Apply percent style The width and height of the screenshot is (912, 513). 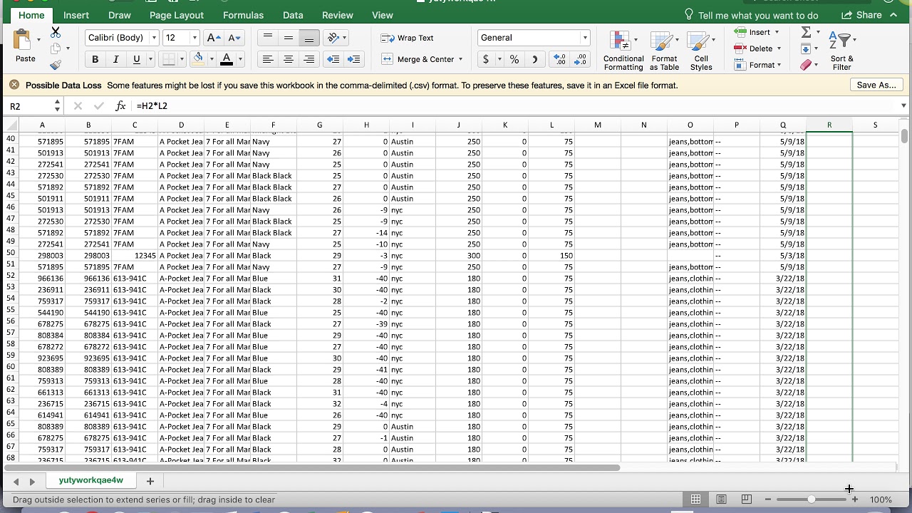514,59
